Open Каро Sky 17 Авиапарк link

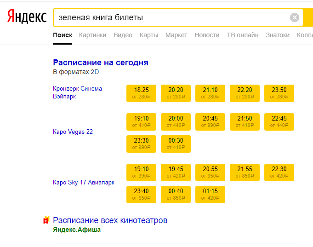pyautogui.click(x=84, y=183)
